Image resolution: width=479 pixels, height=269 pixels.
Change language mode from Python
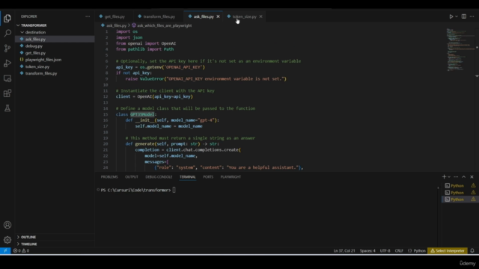pos(419,251)
